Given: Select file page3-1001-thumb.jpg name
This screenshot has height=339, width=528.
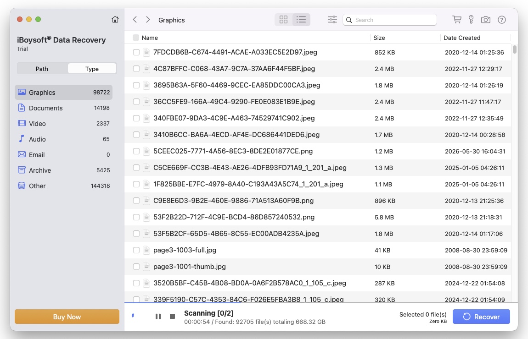Looking at the screenshot, I should click(190, 267).
